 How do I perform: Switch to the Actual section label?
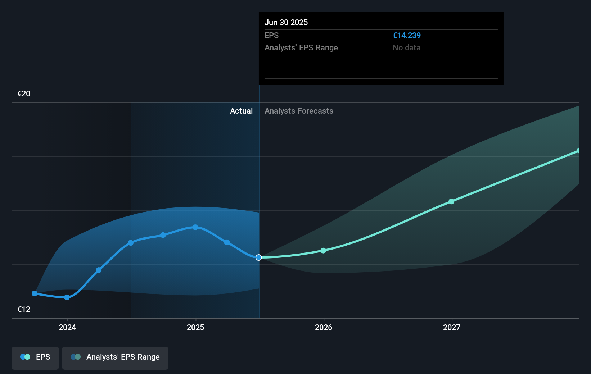(241, 111)
